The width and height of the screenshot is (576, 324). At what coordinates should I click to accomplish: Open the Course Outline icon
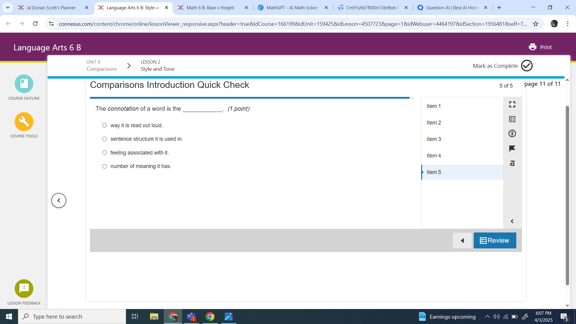24,84
